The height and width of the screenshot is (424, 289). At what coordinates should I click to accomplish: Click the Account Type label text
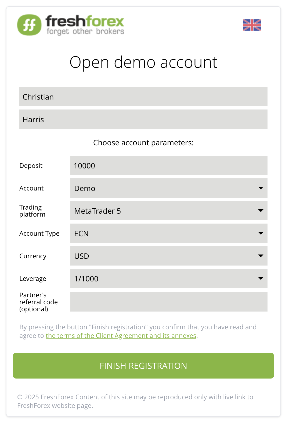pyautogui.click(x=39, y=234)
